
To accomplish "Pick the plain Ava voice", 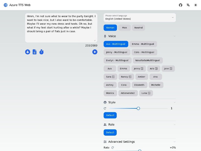I will [x=110, y=68].
